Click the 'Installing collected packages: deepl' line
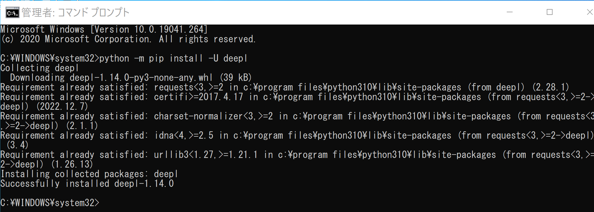Image resolution: width=594 pixels, height=212 pixels. tap(89, 174)
